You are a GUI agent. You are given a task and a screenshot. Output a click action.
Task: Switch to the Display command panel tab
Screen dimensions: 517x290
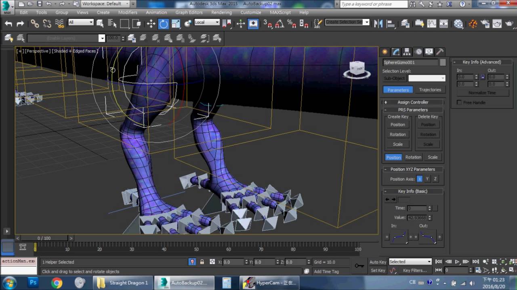(429, 52)
